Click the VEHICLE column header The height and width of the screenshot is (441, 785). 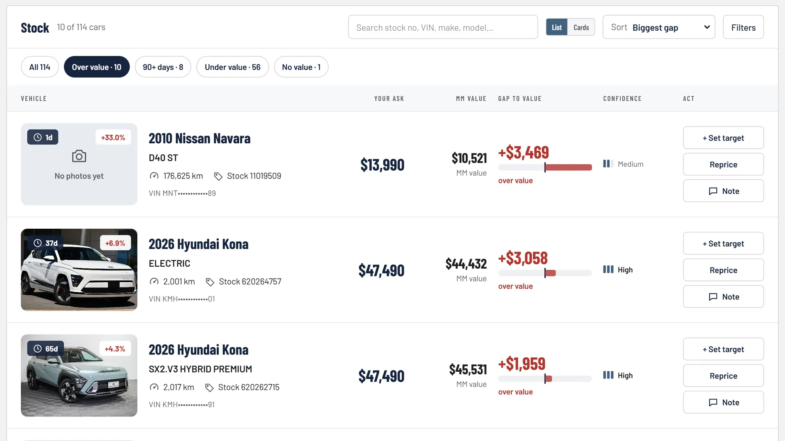(34, 99)
